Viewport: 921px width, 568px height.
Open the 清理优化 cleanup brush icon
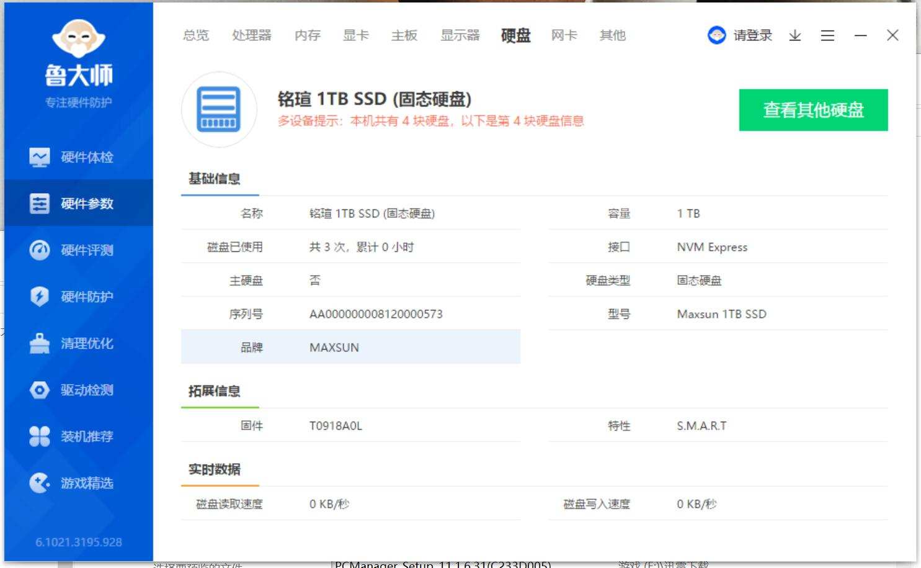pos(39,343)
